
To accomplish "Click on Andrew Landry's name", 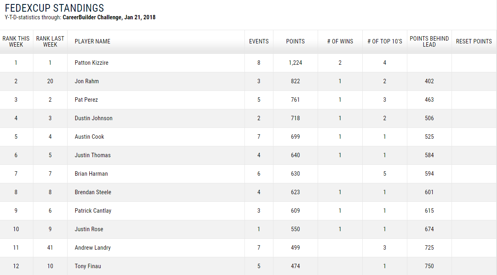I will (x=92, y=248).
